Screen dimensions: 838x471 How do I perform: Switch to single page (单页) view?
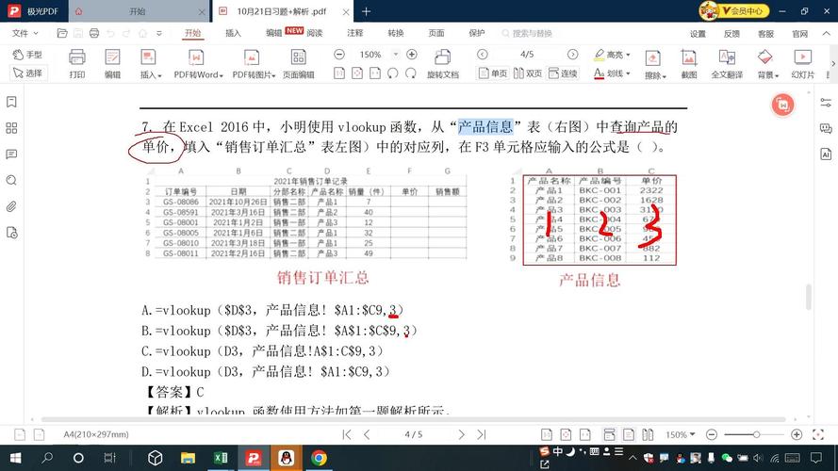pos(493,73)
